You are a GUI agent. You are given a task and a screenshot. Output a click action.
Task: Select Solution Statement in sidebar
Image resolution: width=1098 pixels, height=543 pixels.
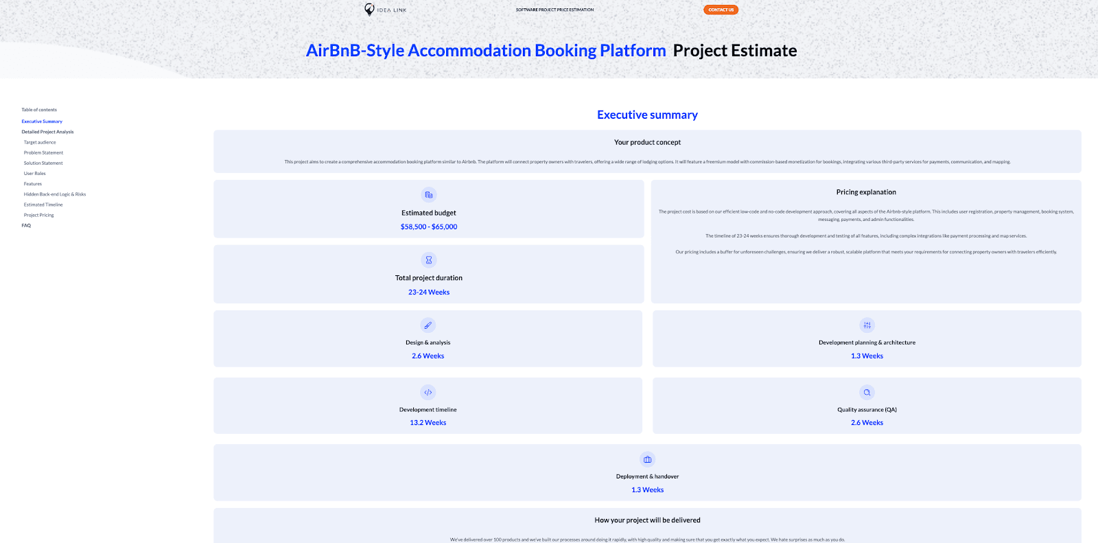43,163
